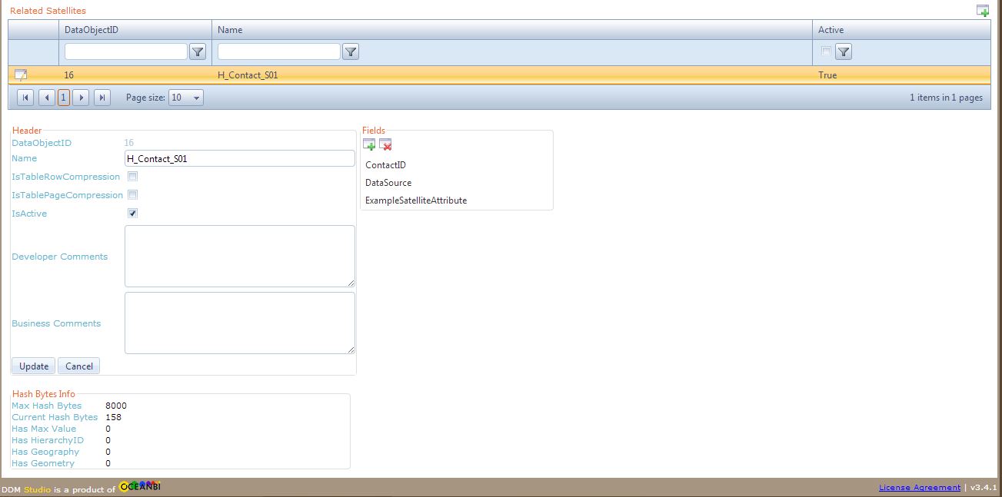Click the OceanBI logo in the footer
The height and width of the screenshot is (497, 1002).
[139, 487]
